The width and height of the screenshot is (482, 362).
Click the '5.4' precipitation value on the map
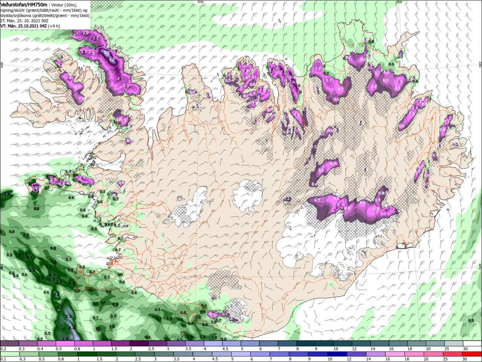(x=72, y=328)
